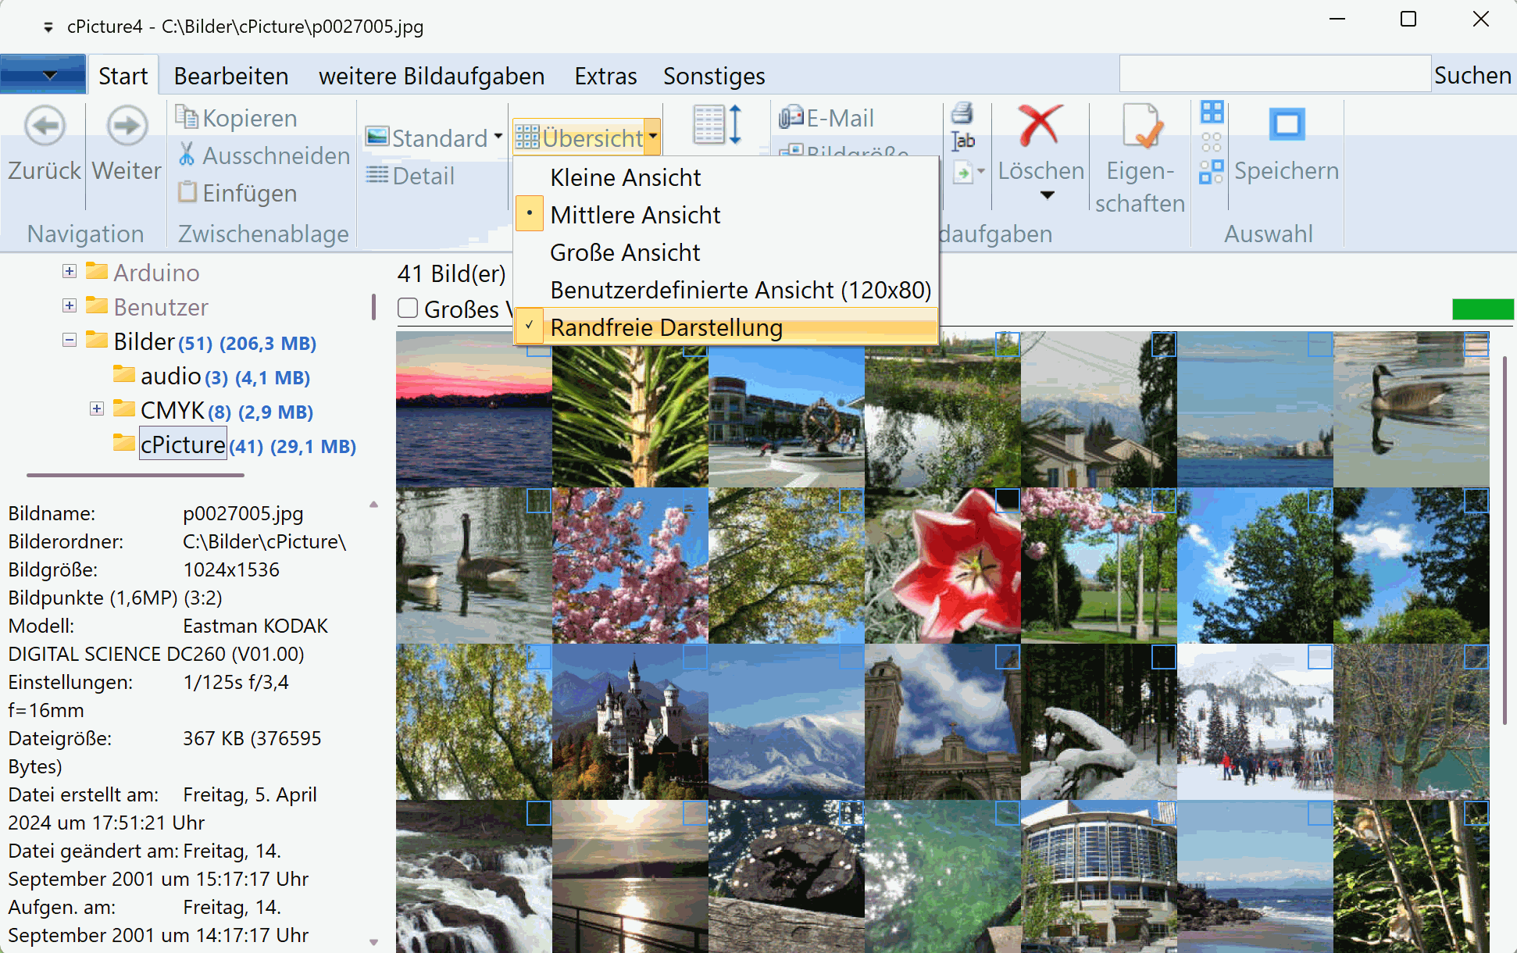
Task: Click the red Löschen X icon
Action: (x=1040, y=126)
